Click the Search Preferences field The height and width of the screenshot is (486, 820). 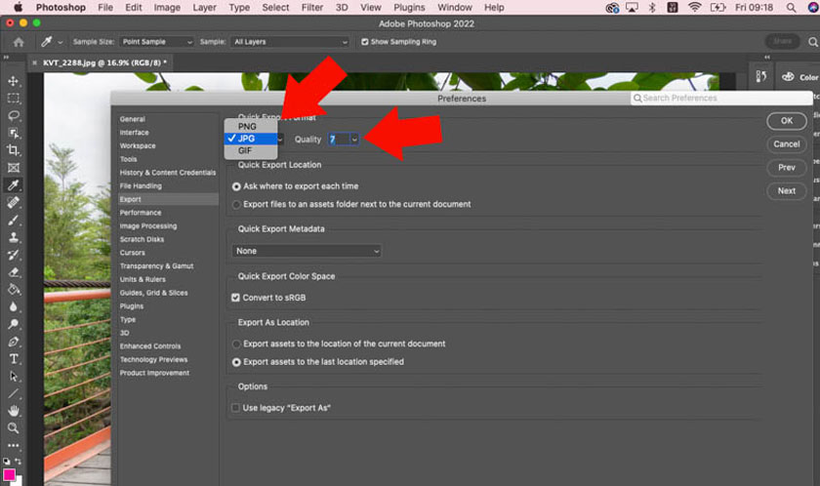click(x=721, y=99)
